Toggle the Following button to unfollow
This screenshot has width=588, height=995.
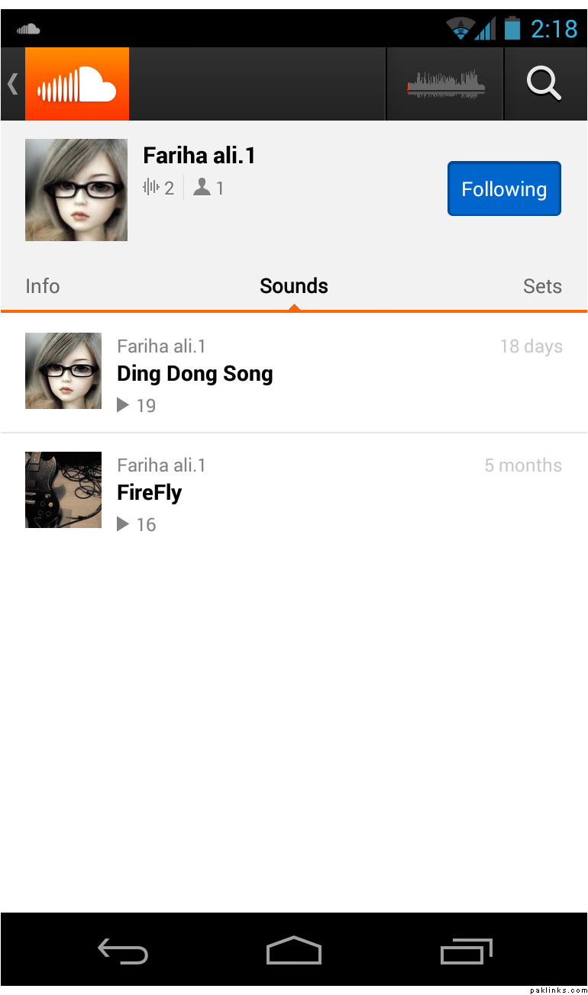pos(504,188)
